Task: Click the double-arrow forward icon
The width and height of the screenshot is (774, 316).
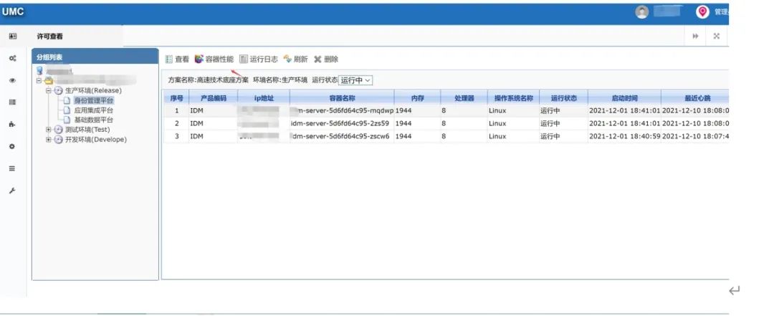Action: 695,36
